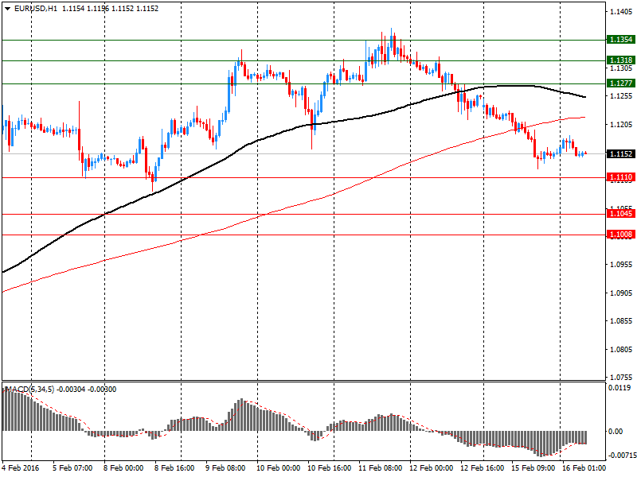Click the 1.0805 price scale value
The height and width of the screenshot is (477, 637).
[x=621, y=349]
